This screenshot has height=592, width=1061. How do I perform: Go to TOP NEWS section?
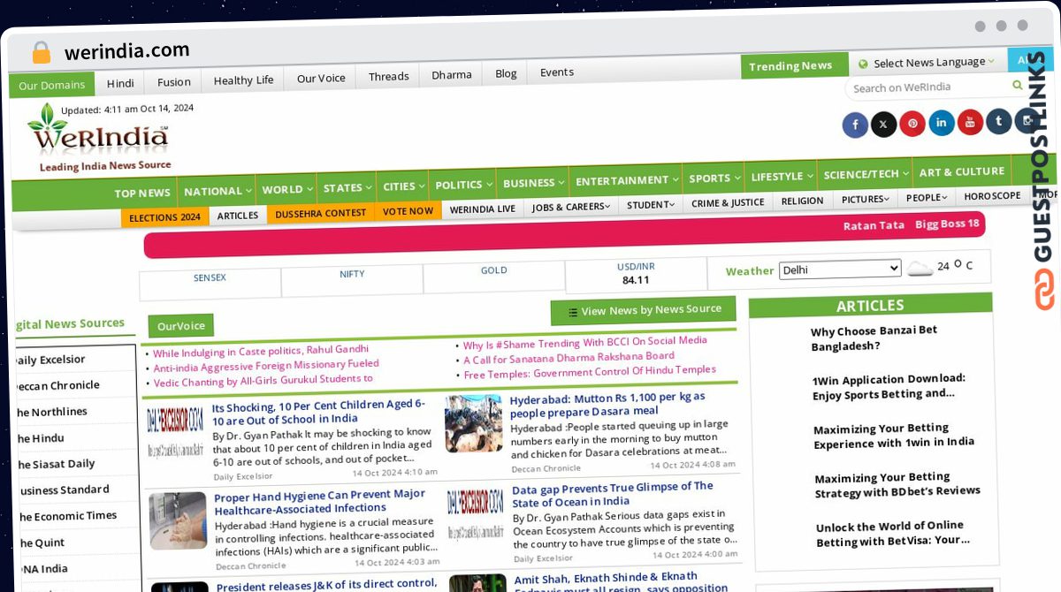point(142,193)
